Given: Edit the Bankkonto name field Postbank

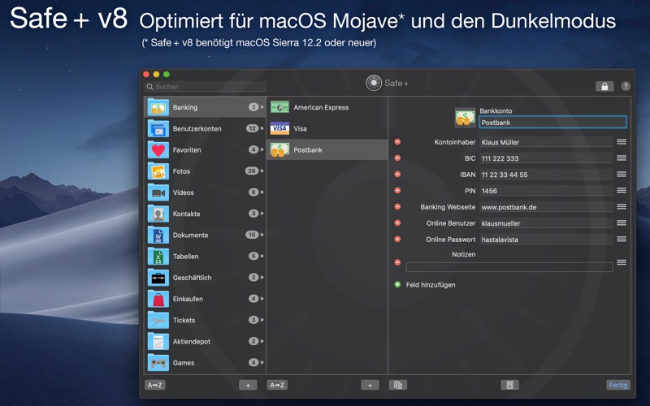Looking at the screenshot, I should 552,123.
